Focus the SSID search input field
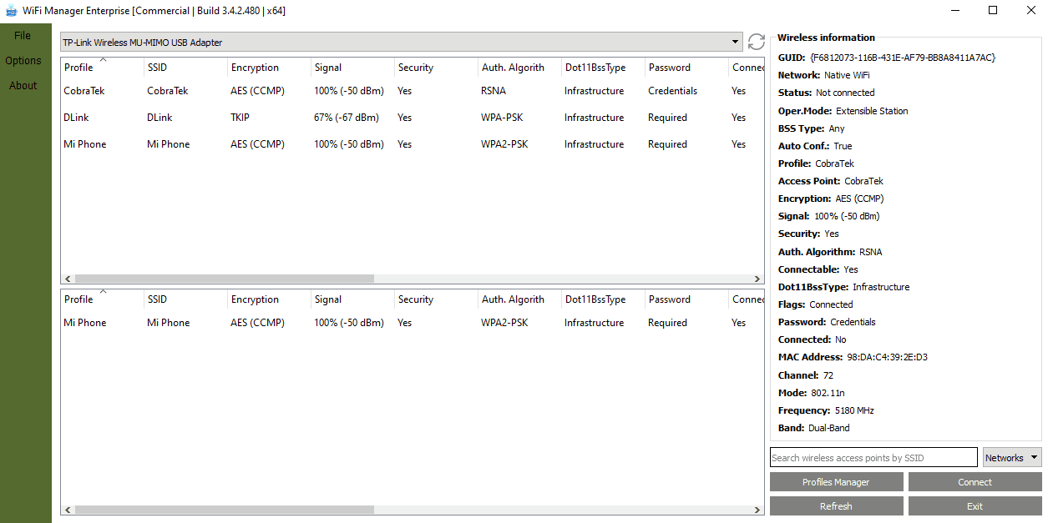 tap(873, 457)
